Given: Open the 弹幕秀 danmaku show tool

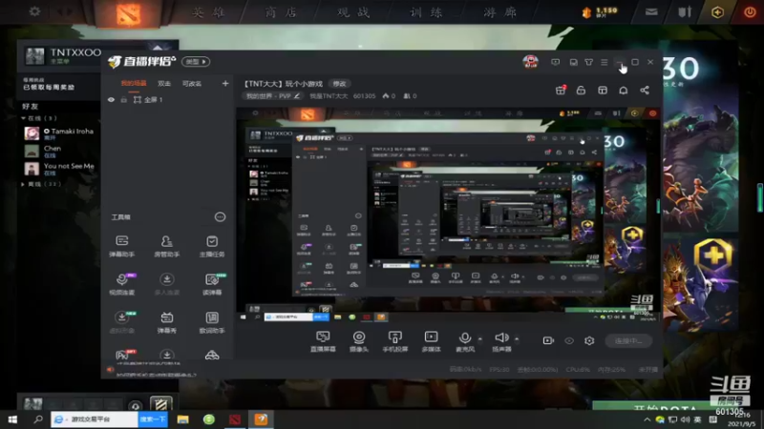Looking at the screenshot, I should [166, 322].
